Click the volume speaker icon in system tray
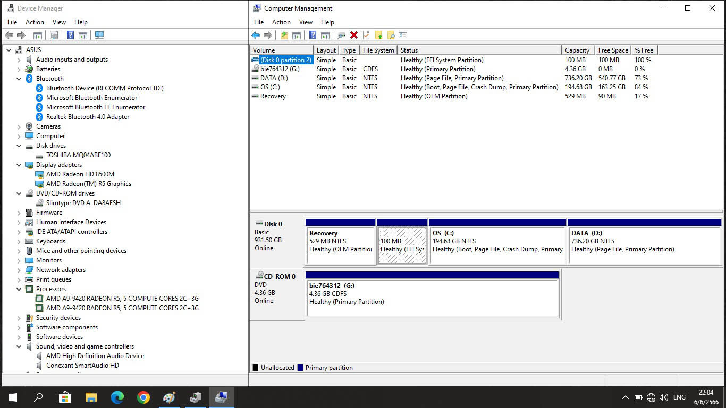The width and height of the screenshot is (726, 408). coord(663,397)
